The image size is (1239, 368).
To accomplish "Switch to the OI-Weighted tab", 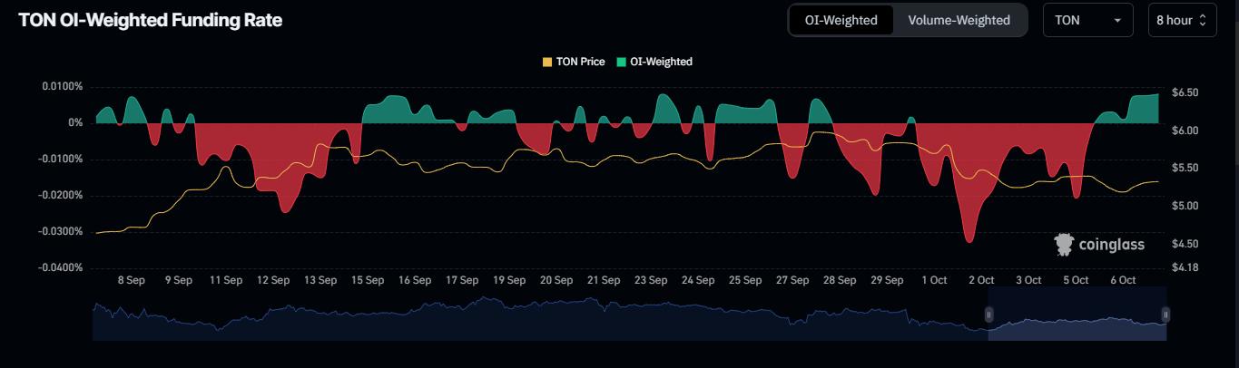I will pos(841,20).
